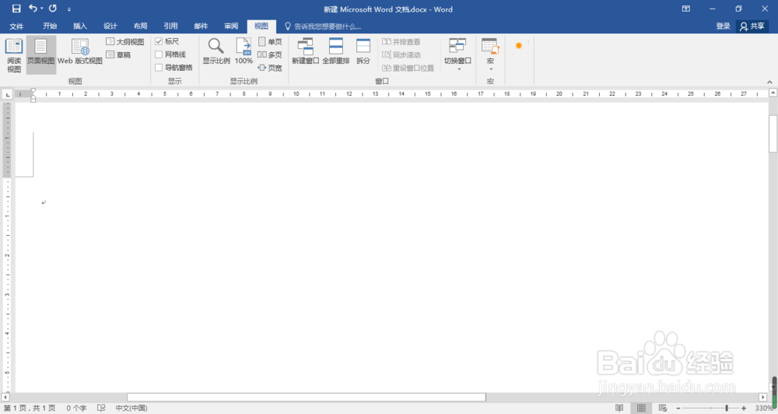
Task: Open the 设计 ribbon tab
Action: coord(110,26)
